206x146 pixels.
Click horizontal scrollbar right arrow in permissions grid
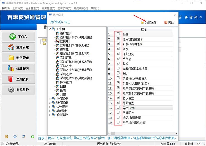(x=176, y=133)
